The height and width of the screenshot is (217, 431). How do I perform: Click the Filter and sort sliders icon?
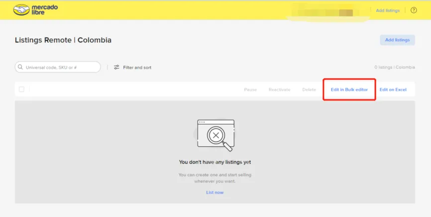tap(116, 67)
